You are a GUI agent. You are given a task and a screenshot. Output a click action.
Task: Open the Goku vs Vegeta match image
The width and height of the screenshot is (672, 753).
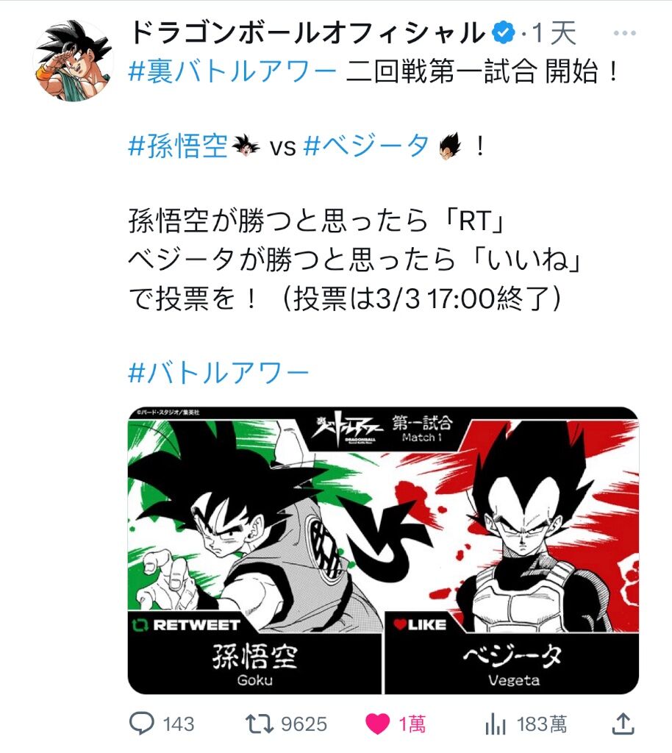click(x=383, y=550)
